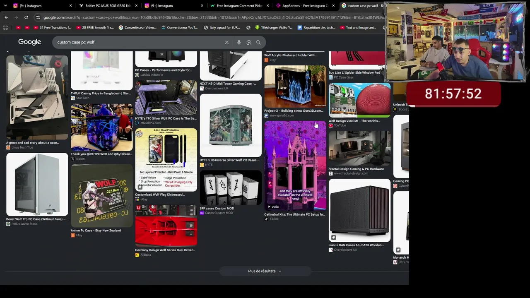Viewport: 530px width, 298px height.
Task: Click the Star Tech source favicon
Action: pos(73,98)
